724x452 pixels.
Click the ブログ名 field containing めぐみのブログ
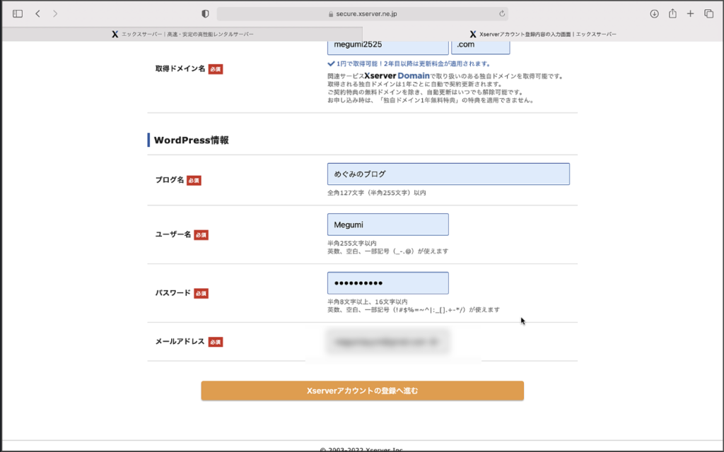pos(448,174)
